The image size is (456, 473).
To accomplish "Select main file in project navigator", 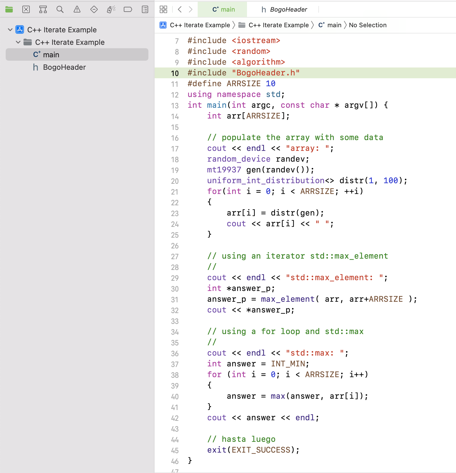I will (x=51, y=55).
